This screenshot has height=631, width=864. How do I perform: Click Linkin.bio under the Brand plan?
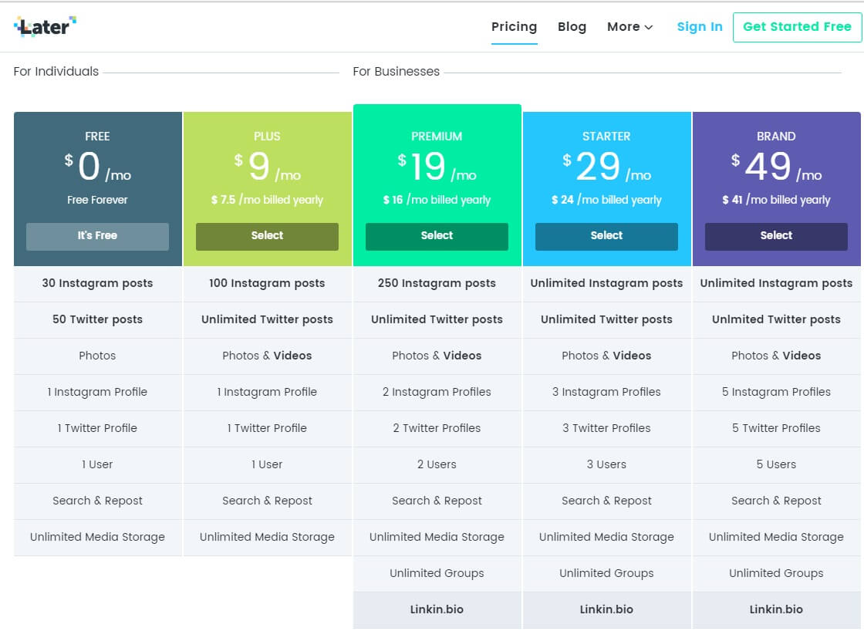pos(776,609)
